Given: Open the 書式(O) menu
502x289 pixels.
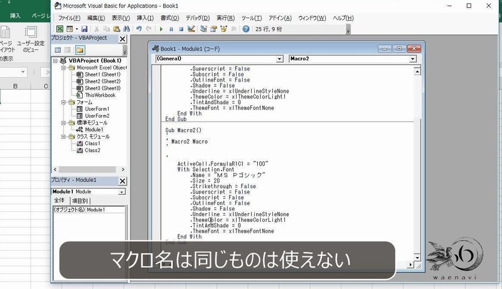Looking at the screenshot, I should pos(169,18).
